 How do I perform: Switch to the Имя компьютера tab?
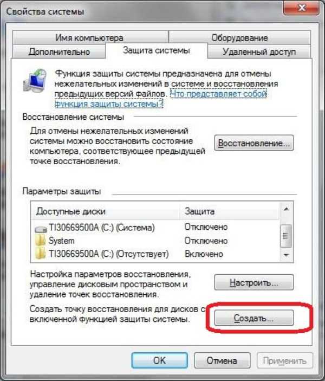pos(90,37)
